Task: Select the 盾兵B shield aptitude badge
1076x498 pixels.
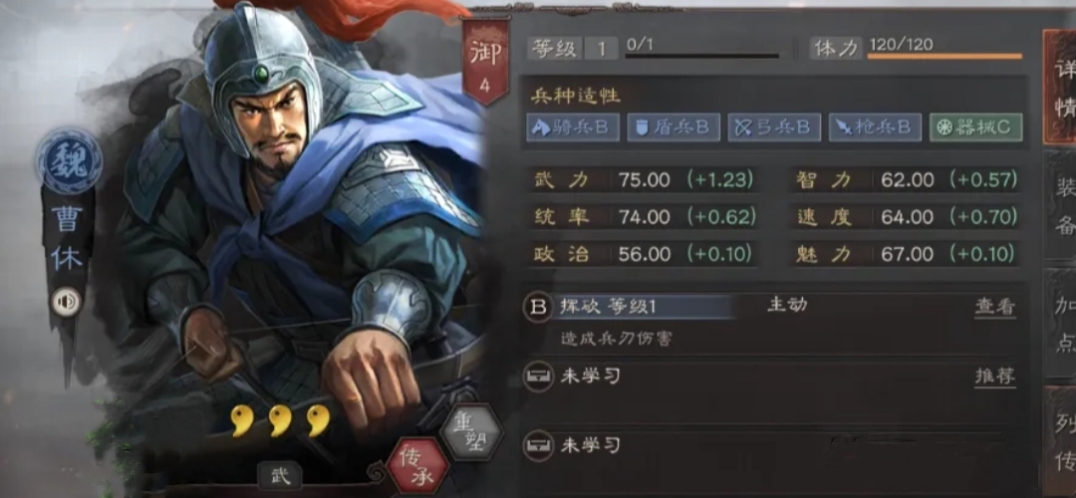Action: point(673,127)
